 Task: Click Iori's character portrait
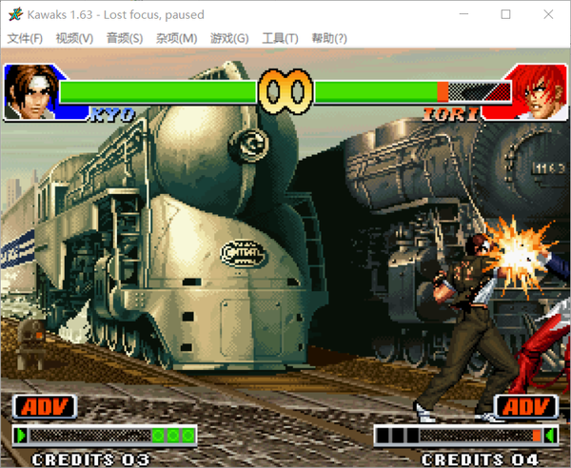[x=540, y=92]
